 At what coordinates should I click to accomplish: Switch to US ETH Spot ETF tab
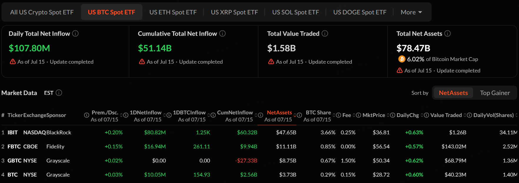[173, 12]
